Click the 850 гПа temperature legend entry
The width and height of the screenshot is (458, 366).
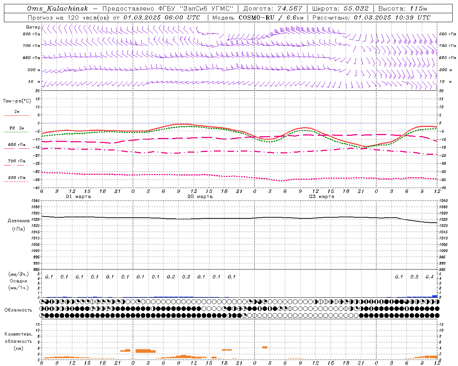16,144
